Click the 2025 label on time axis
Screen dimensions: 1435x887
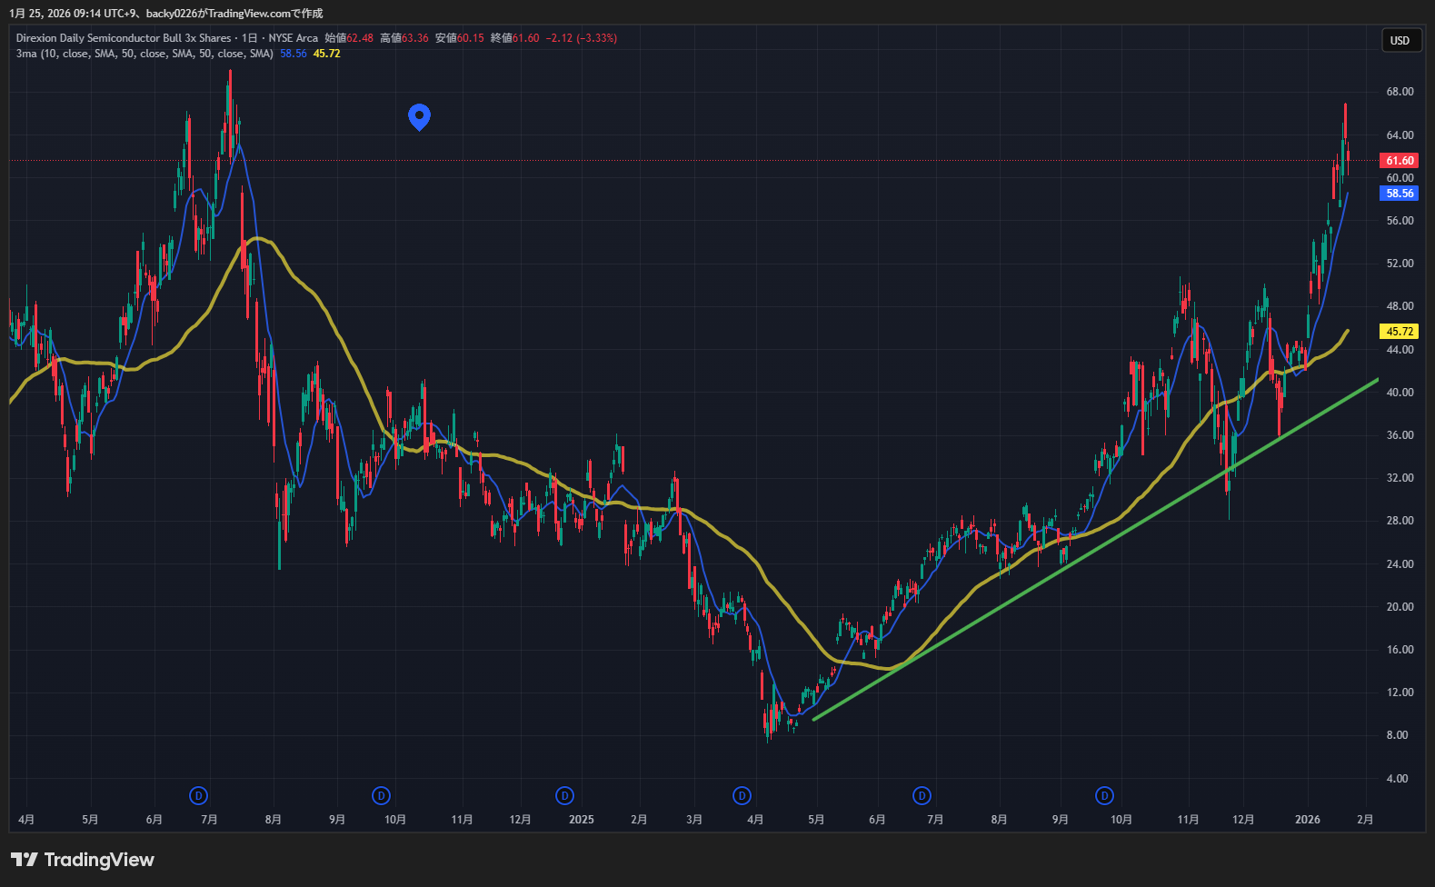coord(581,820)
